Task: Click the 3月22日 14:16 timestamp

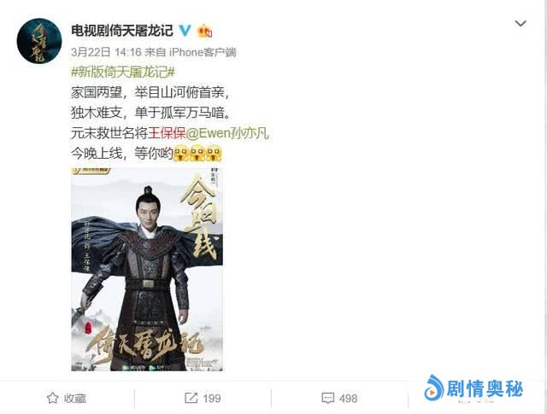Action: [x=106, y=52]
